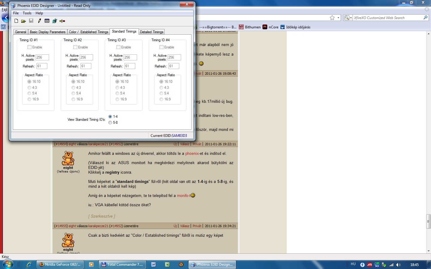Image resolution: width=431 pixels, height=269 pixels.
Task: Click the H. Active pixels field of Timing ID #1
Action: tap(42, 57)
